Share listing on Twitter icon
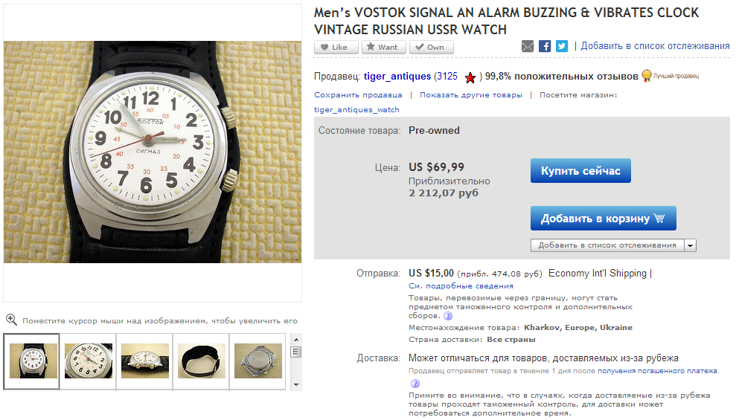Screen dimensions: 736x420 [562, 46]
